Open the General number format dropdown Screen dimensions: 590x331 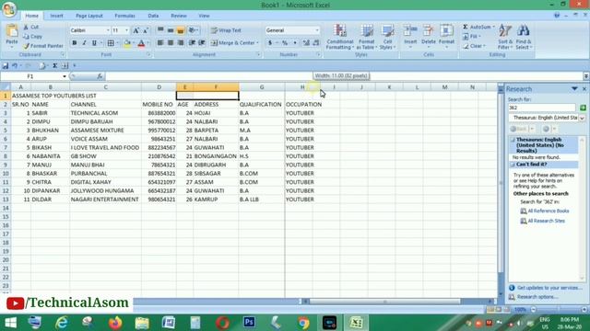pos(317,30)
